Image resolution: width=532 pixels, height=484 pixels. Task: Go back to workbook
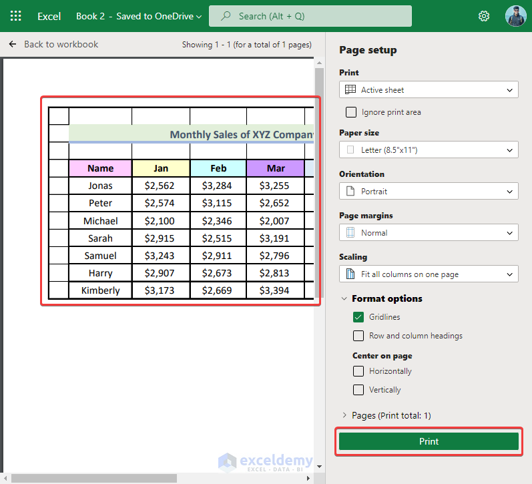coord(61,44)
